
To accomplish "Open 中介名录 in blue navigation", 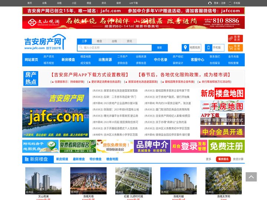I will (x=161, y=60).
